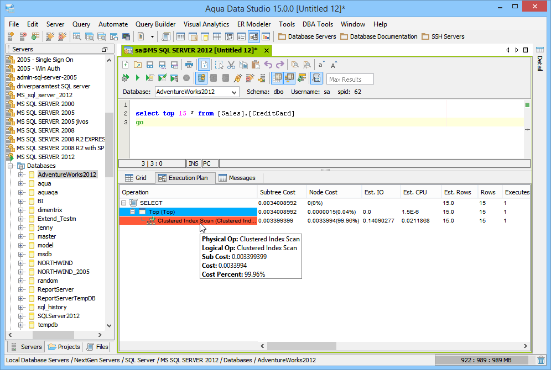Switch to the Grid results tab

click(136, 178)
